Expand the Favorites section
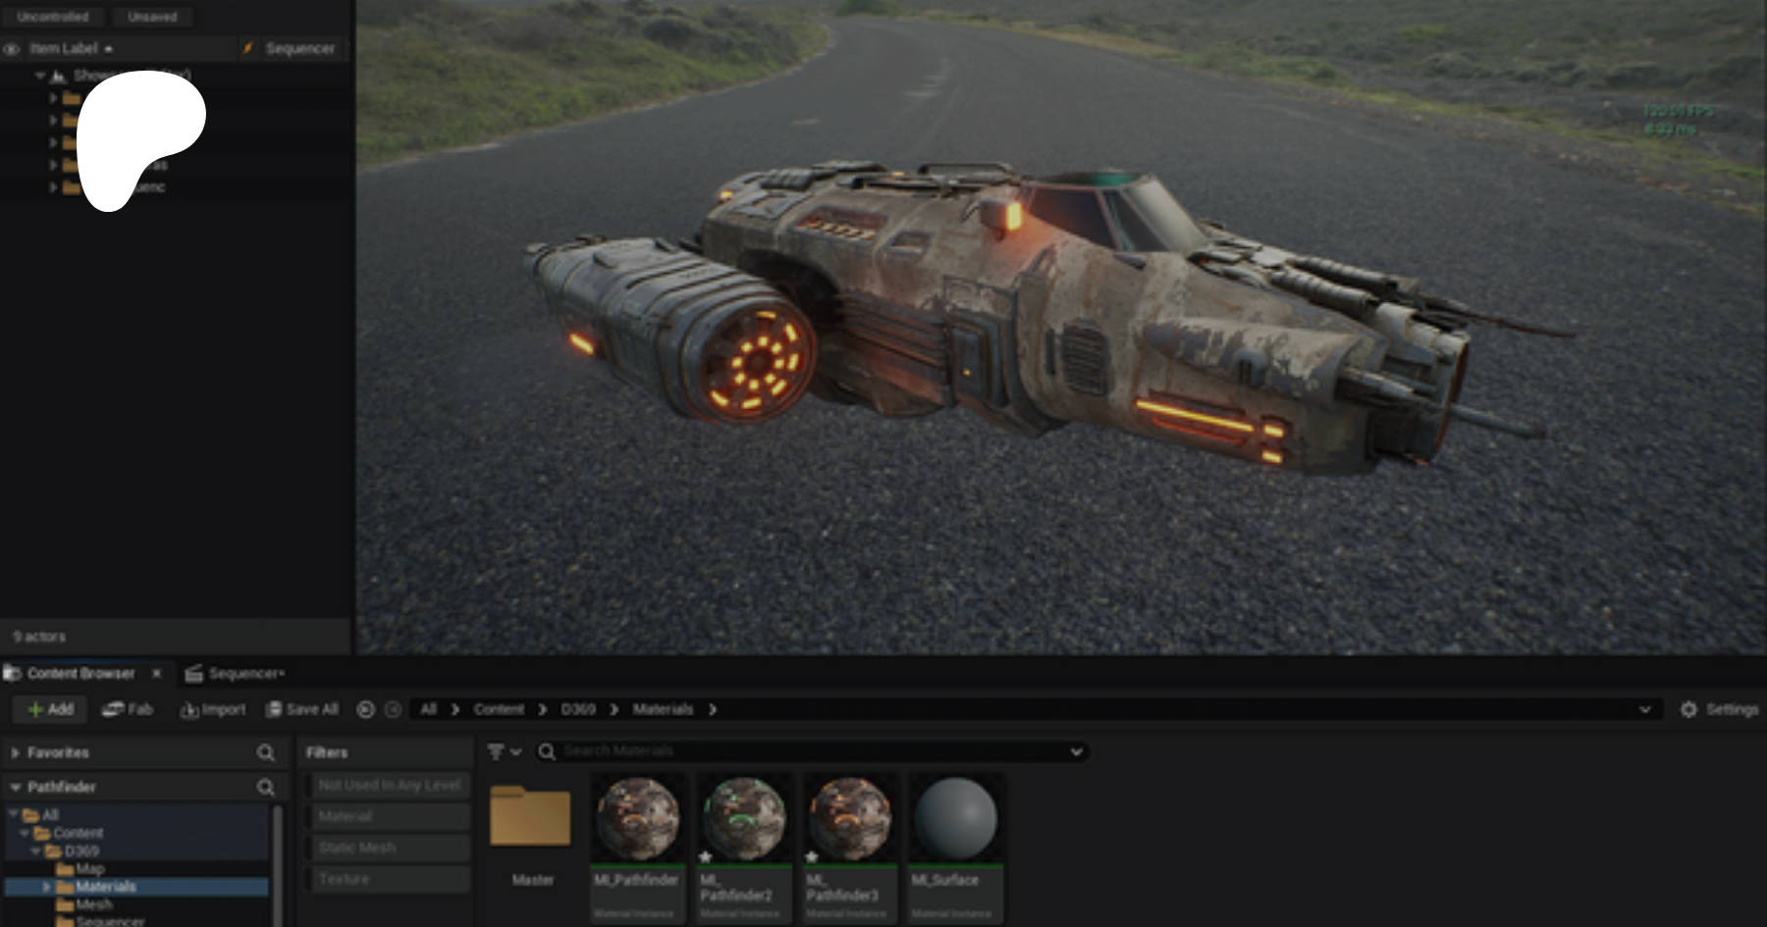Image resolution: width=1767 pixels, height=927 pixels. pyautogui.click(x=15, y=752)
